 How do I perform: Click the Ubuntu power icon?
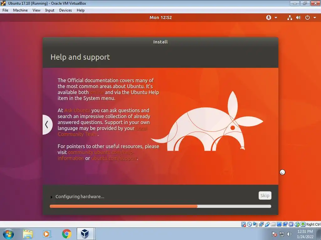coord(307,17)
